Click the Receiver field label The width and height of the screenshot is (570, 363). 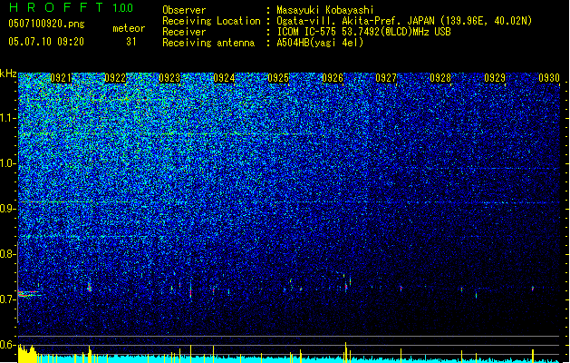tap(184, 32)
